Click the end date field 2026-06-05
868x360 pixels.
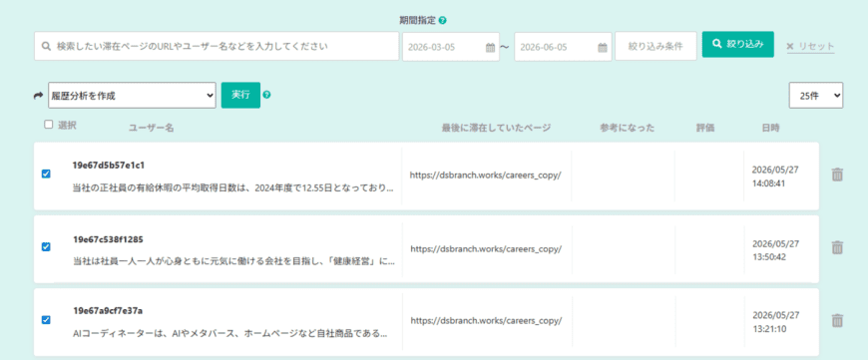(x=563, y=47)
